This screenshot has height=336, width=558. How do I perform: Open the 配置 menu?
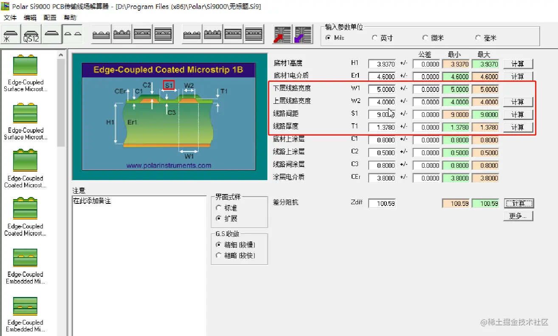point(50,17)
